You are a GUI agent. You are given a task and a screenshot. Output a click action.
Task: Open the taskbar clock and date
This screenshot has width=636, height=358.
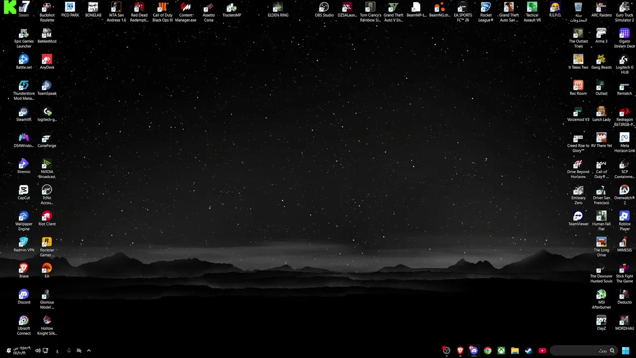[x=21, y=351]
